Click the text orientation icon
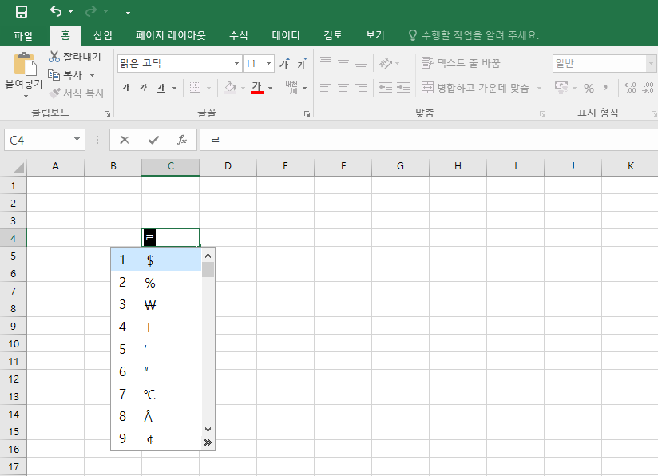 coord(386,63)
